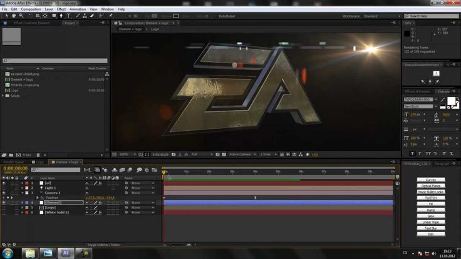The height and width of the screenshot is (259, 461).
Task: Toggle effects fx switch on [of] layer
Action: pos(100,183)
